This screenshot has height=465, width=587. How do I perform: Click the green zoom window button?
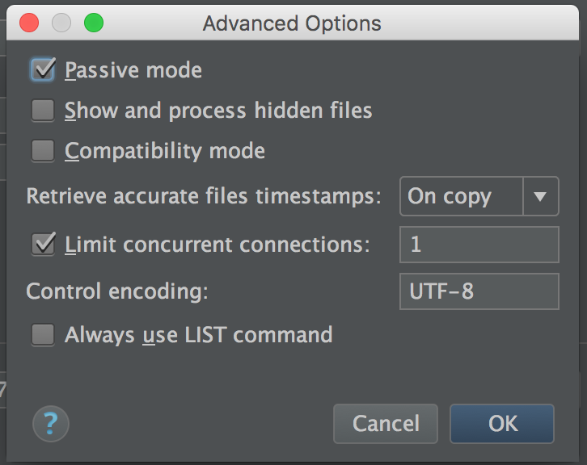pos(94,23)
